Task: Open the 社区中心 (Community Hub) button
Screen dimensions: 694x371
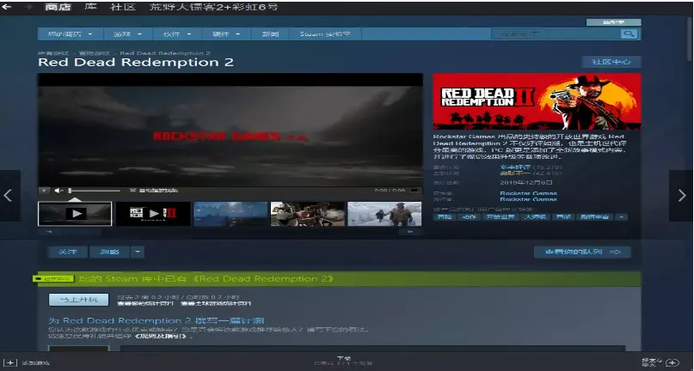Action: [611, 62]
